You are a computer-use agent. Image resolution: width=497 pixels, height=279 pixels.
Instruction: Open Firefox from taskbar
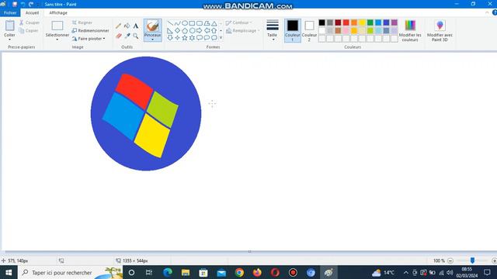(x=257, y=272)
